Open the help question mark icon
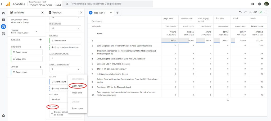Screen dimensions: 271x121 point(260,4)
